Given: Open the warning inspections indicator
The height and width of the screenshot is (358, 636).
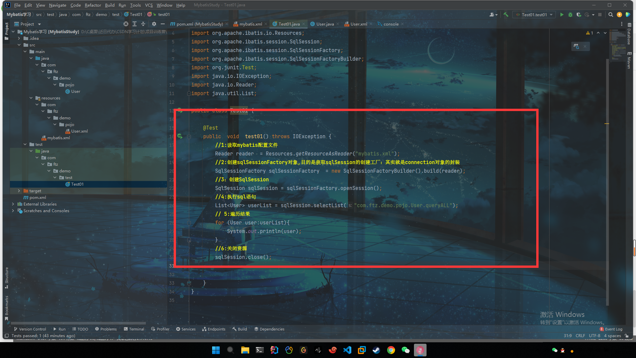Looking at the screenshot, I should click(590, 33).
